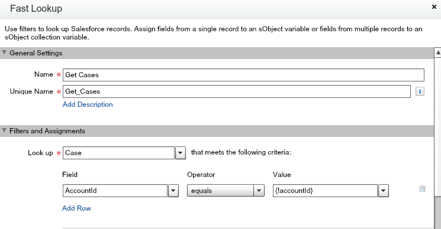Click the Filters and Assignments header text
Viewport: 441px width, 229px height.
[47, 131]
